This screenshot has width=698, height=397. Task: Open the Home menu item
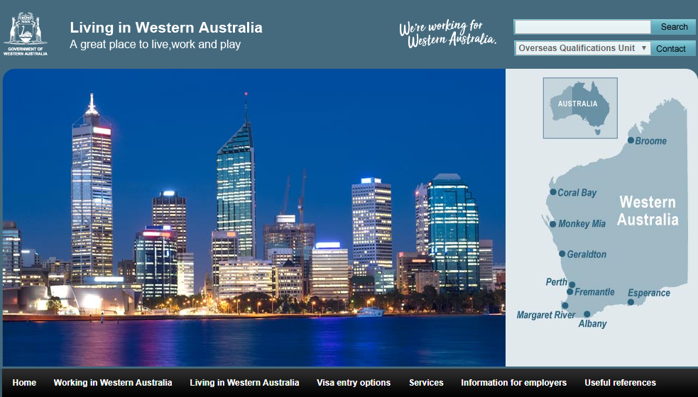[24, 382]
